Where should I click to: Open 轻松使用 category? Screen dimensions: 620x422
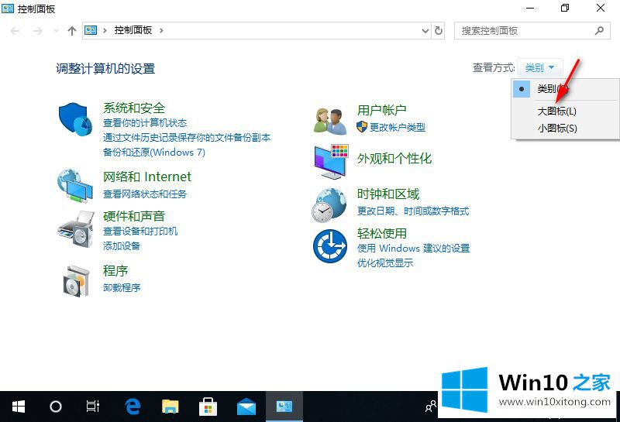pos(381,233)
